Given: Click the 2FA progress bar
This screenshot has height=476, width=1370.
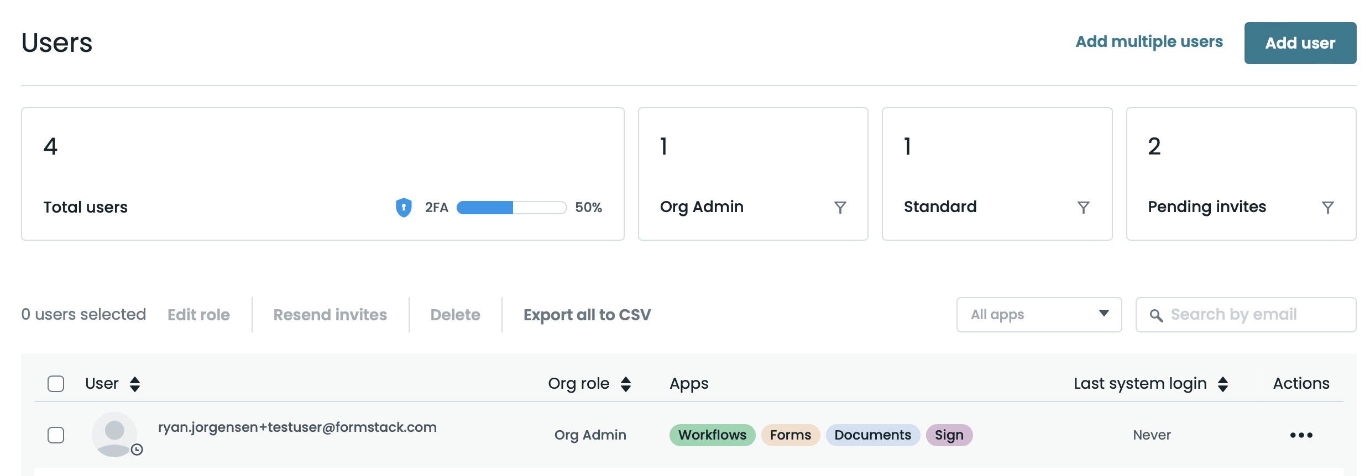Looking at the screenshot, I should click(511, 208).
